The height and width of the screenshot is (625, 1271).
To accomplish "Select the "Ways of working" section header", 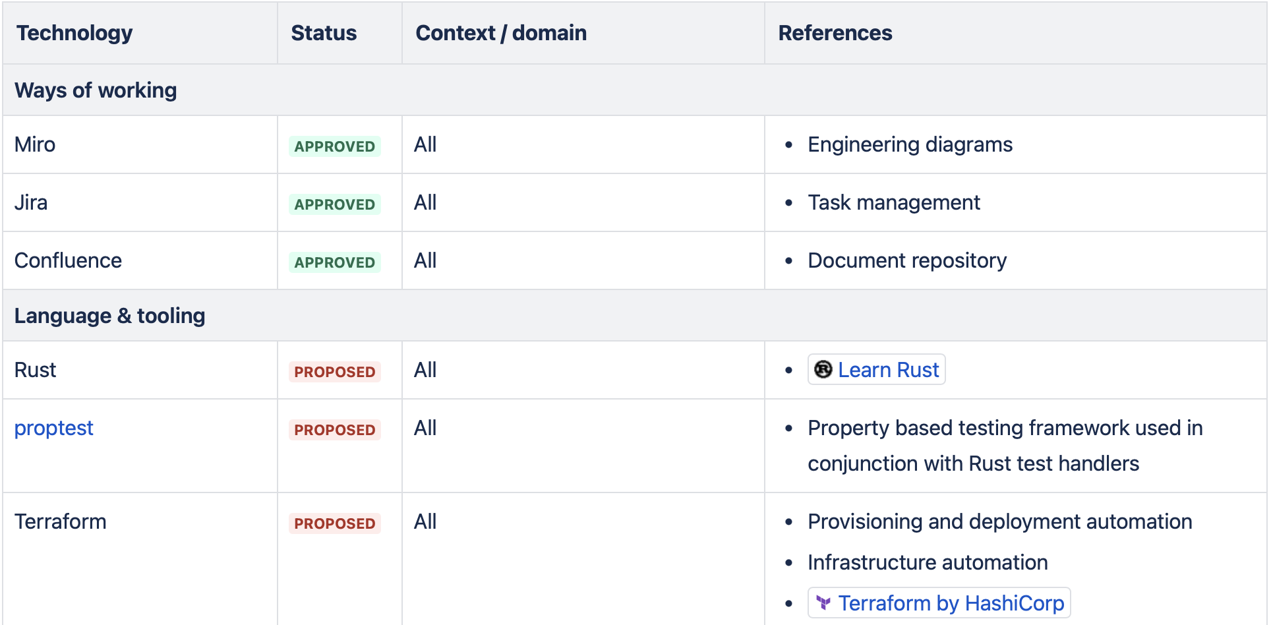I will tap(96, 90).
